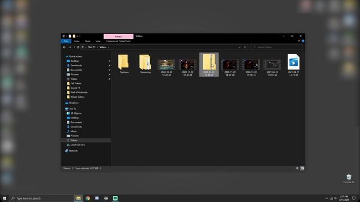Select video thumbnail 2020-10-30 19-23-28
This screenshot has width=360, height=202.
point(166,67)
